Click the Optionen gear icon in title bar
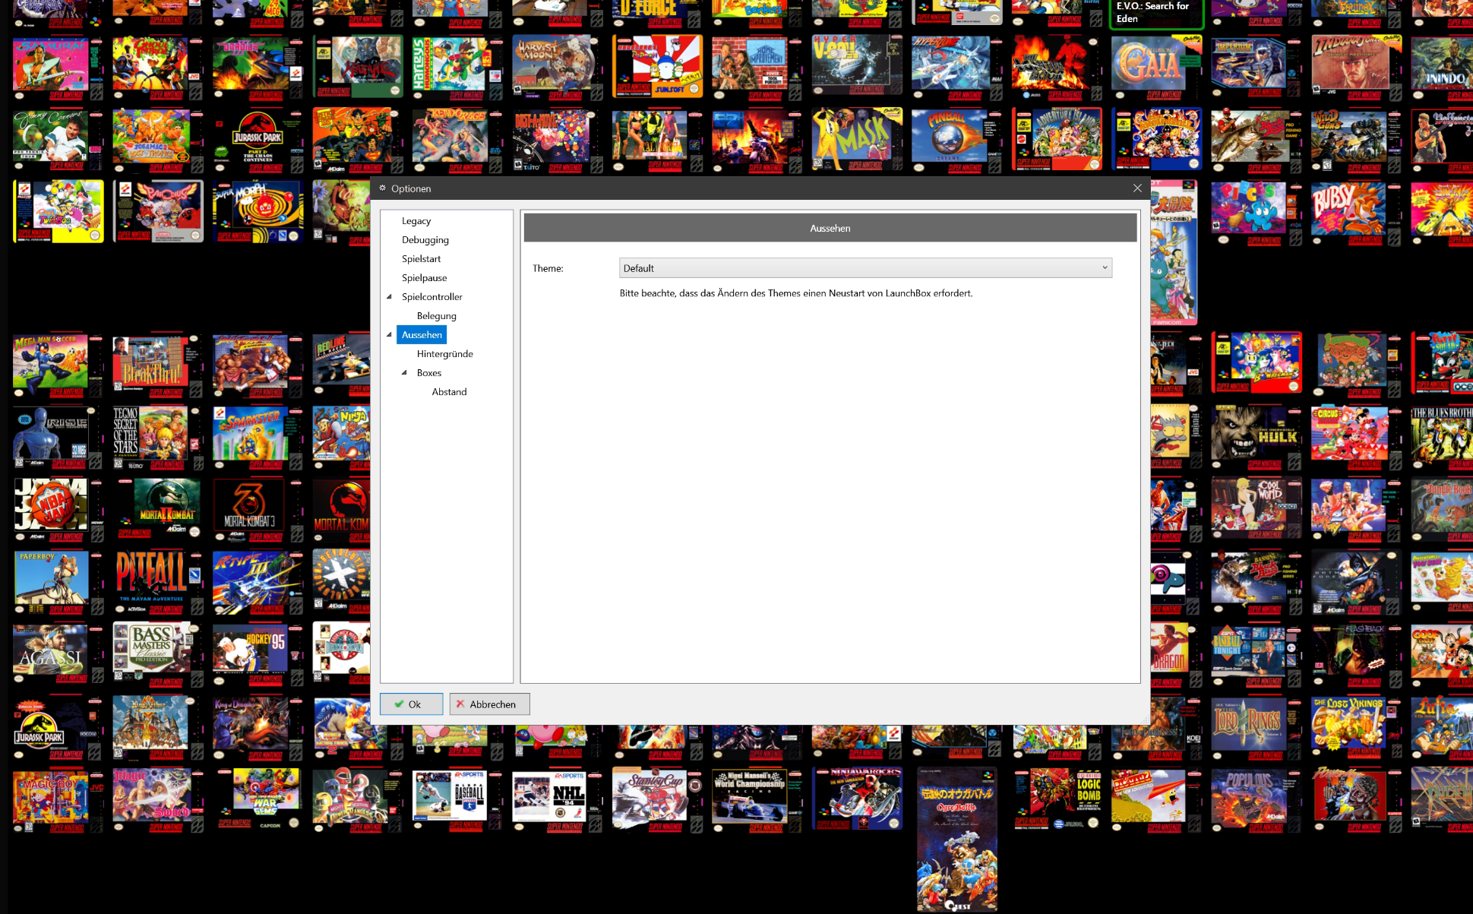The image size is (1473, 914). 382,188
